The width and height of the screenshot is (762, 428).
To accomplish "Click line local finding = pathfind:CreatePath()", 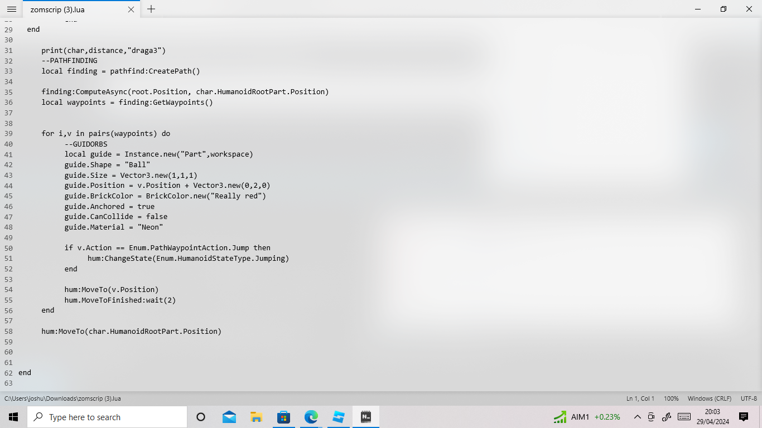I will pos(120,71).
